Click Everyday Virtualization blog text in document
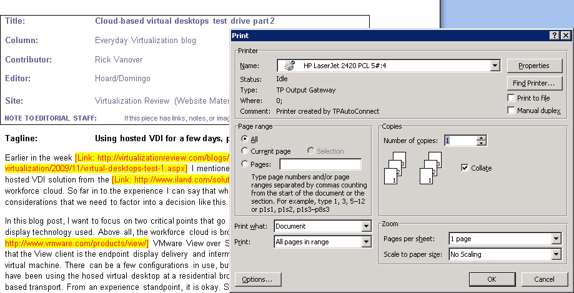Screen dimensions: 574x293 (146, 40)
